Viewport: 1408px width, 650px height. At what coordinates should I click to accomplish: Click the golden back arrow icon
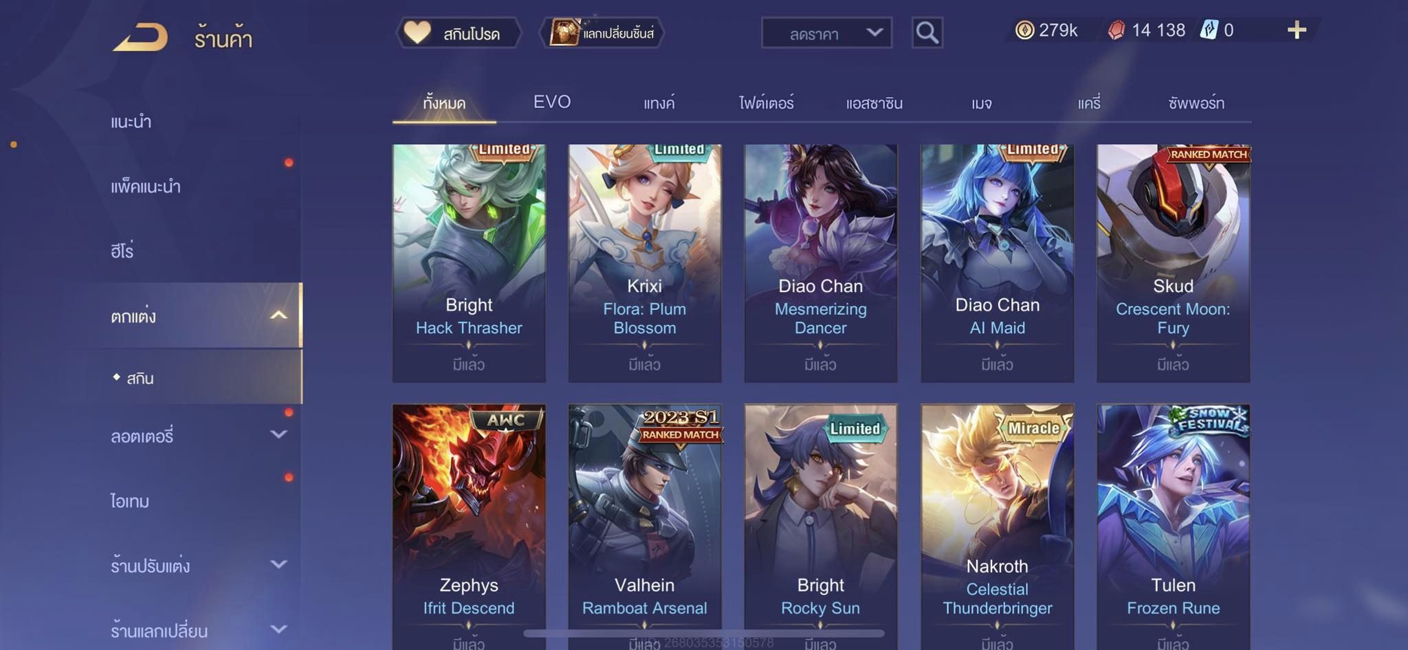(x=140, y=36)
